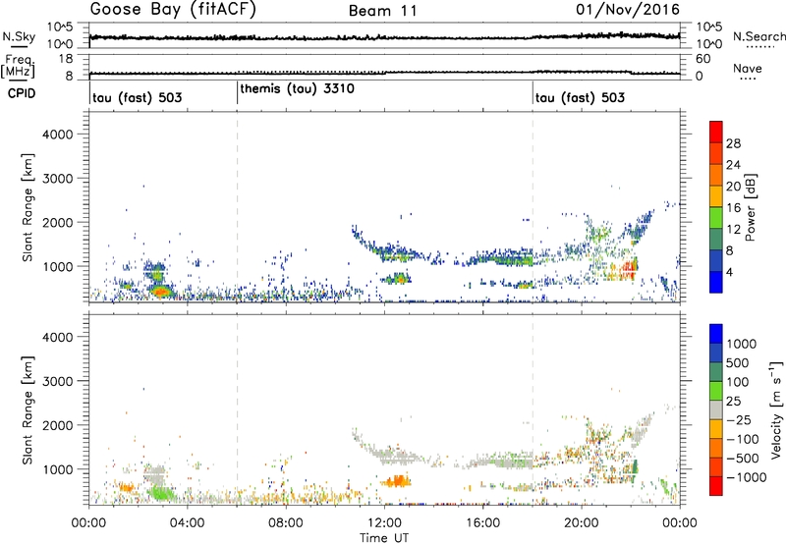The width and height of the screenshot is (786, 544).
Task: Click the 'Power [dB]' color bar label
Action: click(751, 207)
